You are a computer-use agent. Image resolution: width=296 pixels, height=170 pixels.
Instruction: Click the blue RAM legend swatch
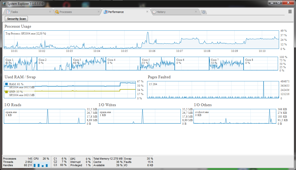pyautogui.click(x=7, y=84)
